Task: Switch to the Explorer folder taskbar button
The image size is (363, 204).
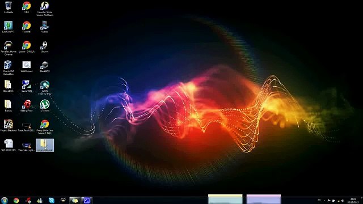Action: (x=75, y=200)
